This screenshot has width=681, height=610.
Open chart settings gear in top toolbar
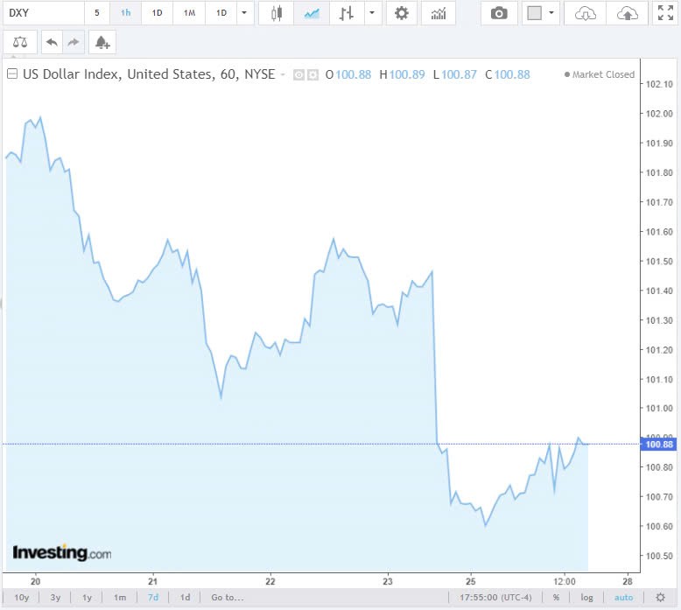coord(401,13)
